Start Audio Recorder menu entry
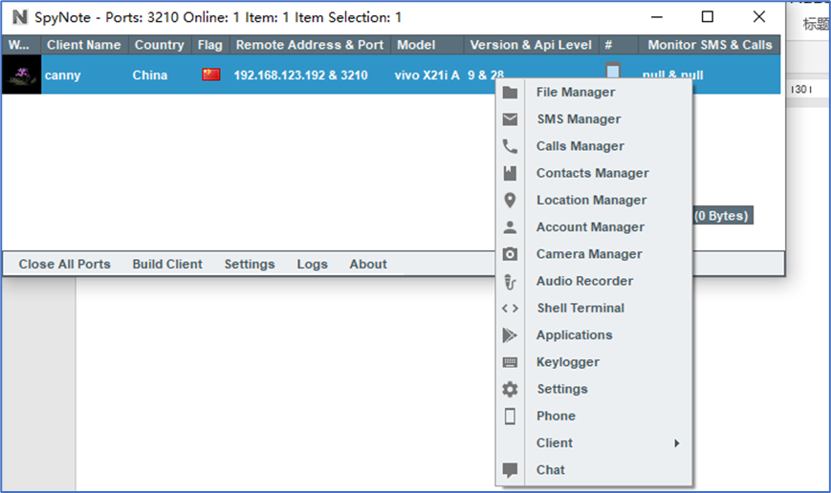The image size is (831, 493). click(584, 281)
